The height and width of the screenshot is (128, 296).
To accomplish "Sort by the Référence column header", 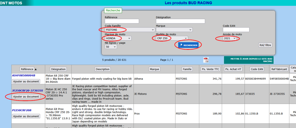I will pyautogui.click(x=27, y=69).
